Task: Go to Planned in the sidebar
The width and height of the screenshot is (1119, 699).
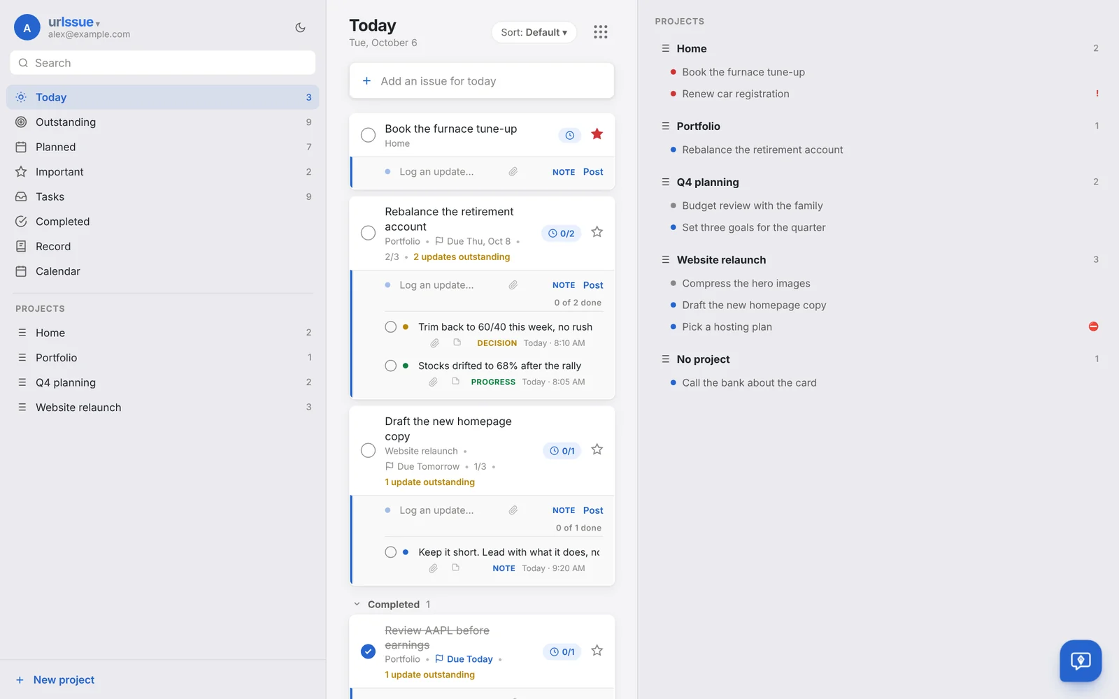Action: [x=163, y=147]
